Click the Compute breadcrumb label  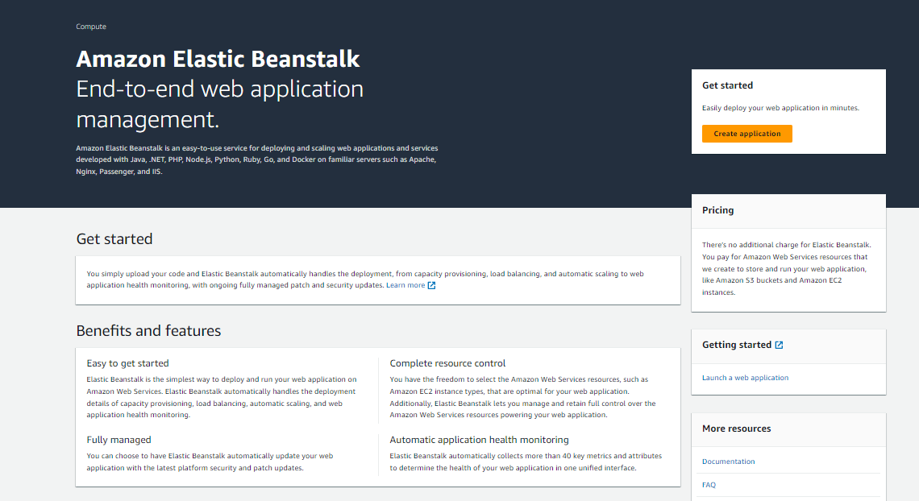(91, 26)
